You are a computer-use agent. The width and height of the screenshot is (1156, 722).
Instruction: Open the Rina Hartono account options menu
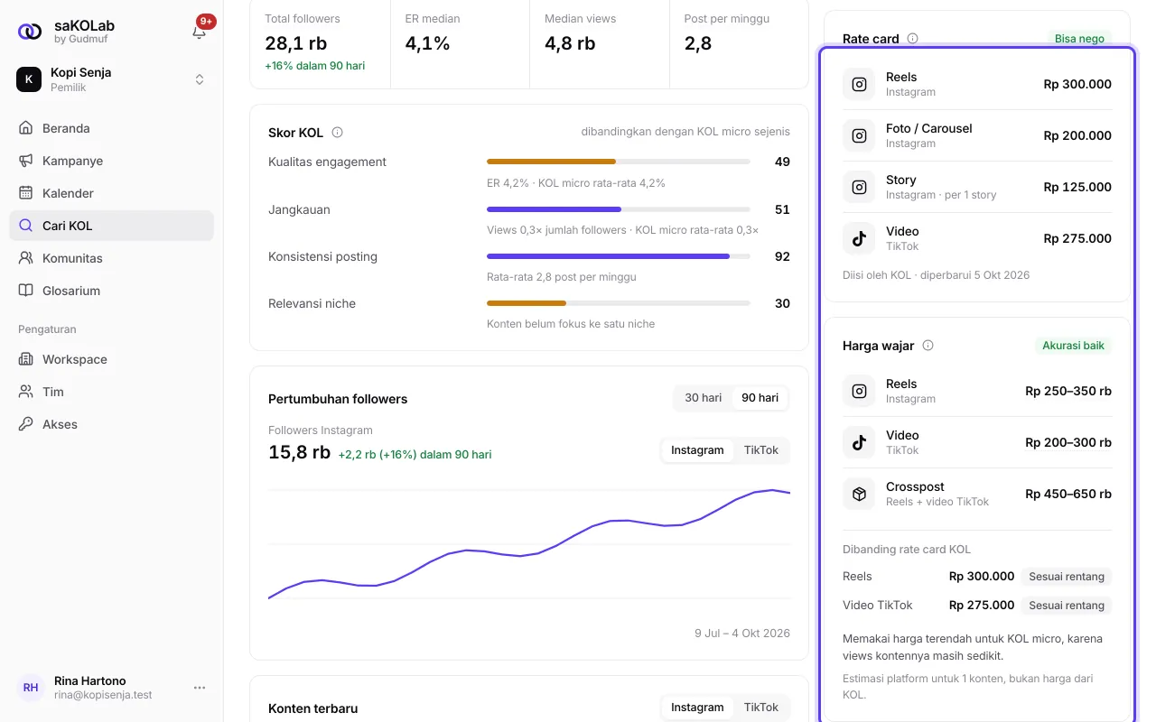coord(200,688)
